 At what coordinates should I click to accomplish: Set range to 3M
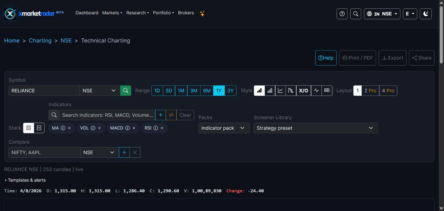(x=194, y=90)
